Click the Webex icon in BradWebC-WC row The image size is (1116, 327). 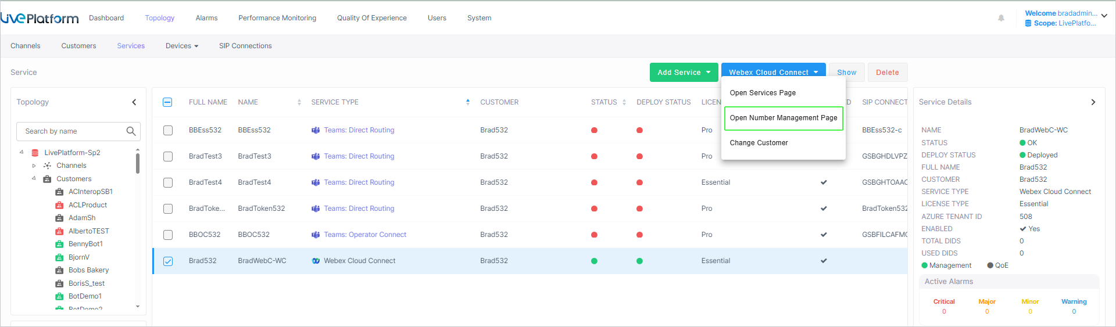point(316,261)
